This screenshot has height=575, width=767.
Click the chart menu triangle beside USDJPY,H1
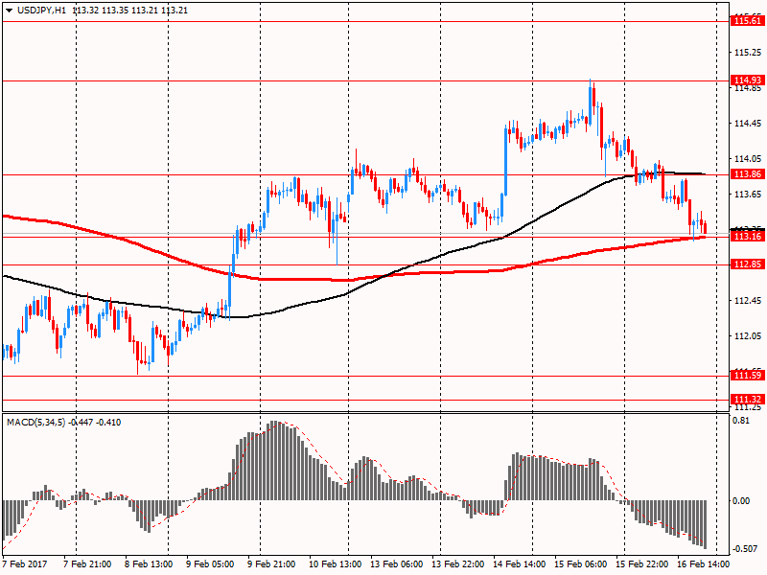coord(10,11)
